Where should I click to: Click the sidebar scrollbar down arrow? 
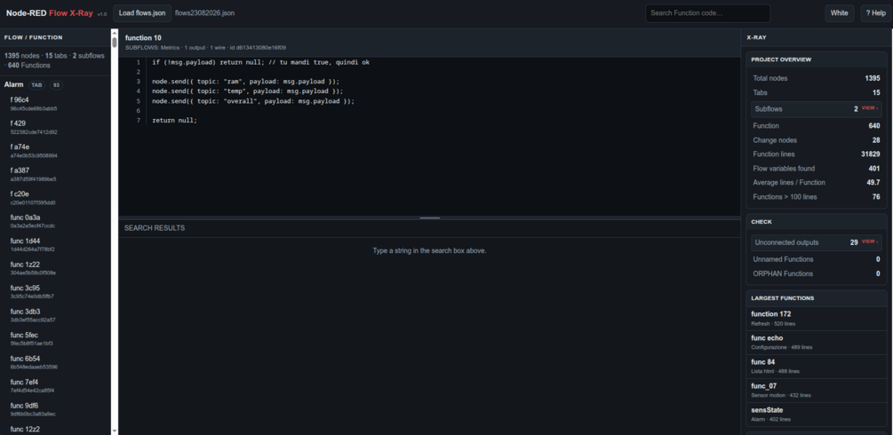(x=115, y=431)
